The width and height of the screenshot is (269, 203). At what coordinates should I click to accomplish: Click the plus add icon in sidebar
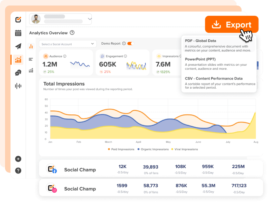pyautogui.click(x=18, y=159)
